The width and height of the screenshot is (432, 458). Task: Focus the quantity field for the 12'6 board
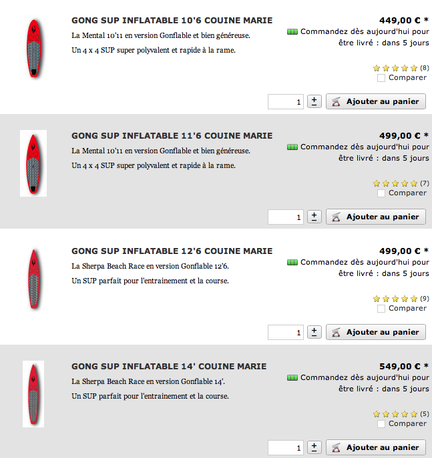pyautogui.click(x=286, y=333)
